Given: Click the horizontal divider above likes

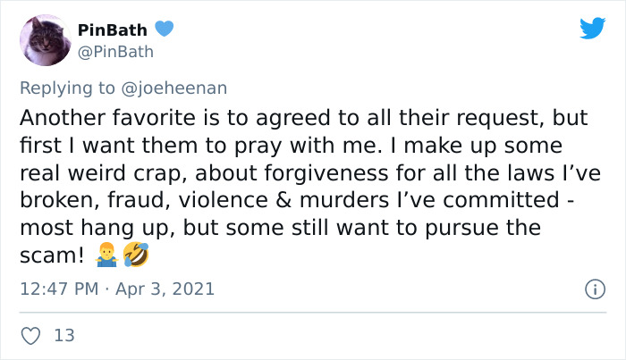Looking at the screenshot, I should [313, 312].
